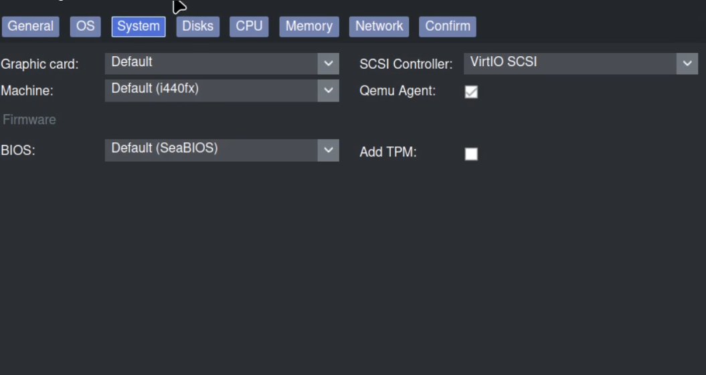
Task: Click the Graphic card field showing Default
Action: tap(211, 64)
